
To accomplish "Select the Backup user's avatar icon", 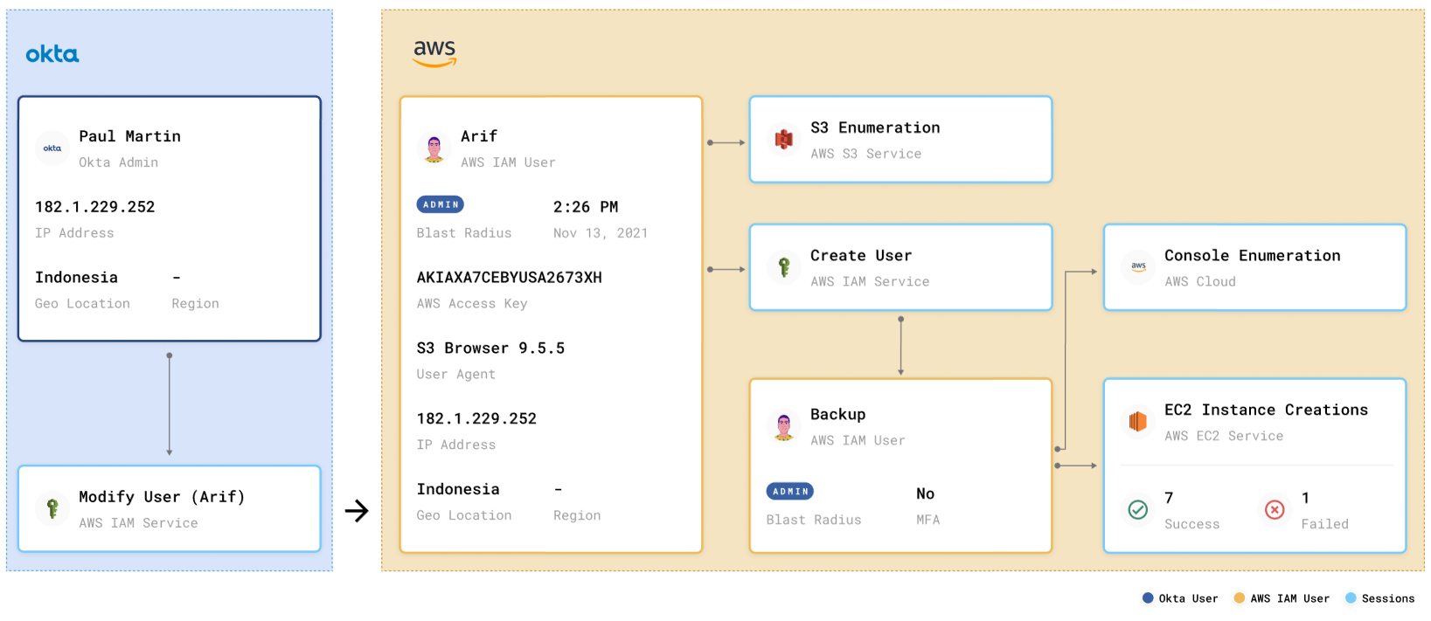I will pos(784,426).
